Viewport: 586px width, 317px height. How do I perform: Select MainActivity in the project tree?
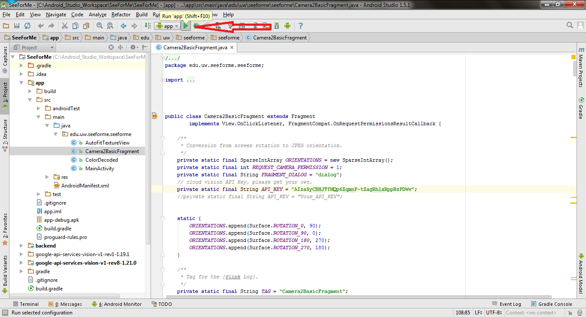tap(100, 169)
